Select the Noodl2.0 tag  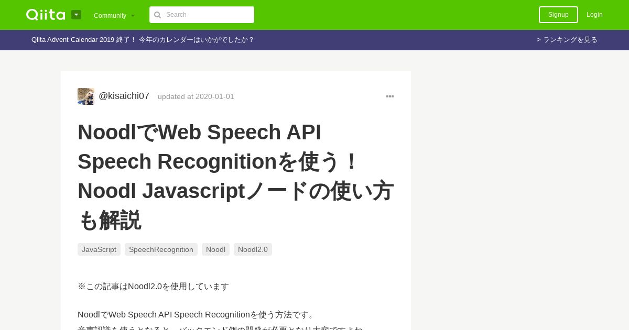253,249
